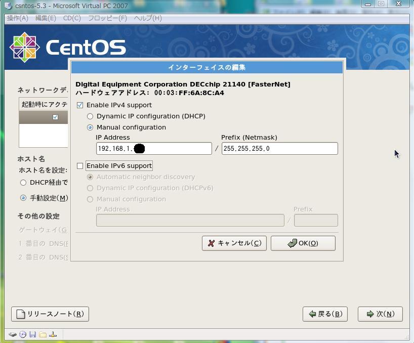Screen dimensions: 414x343
Task: Select IPv4 Manual configuration radio button
Action: point(90,127)
